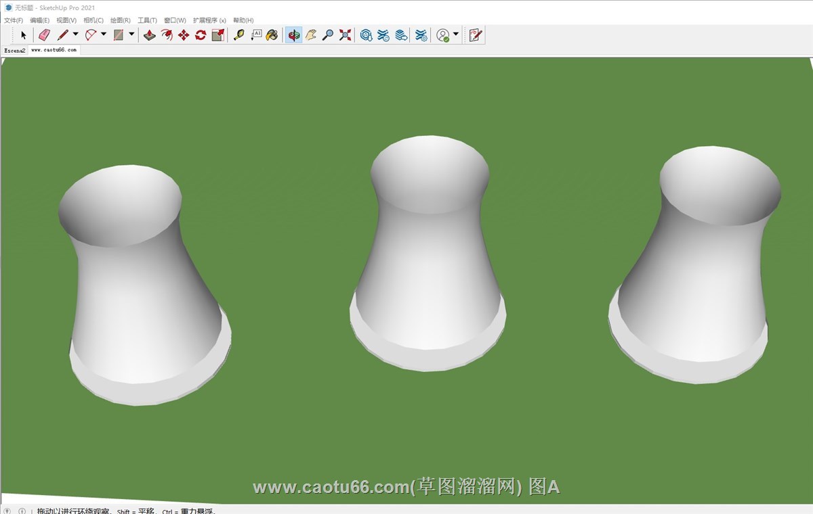Click the geolocation status bar icon

tap(8, 511)
